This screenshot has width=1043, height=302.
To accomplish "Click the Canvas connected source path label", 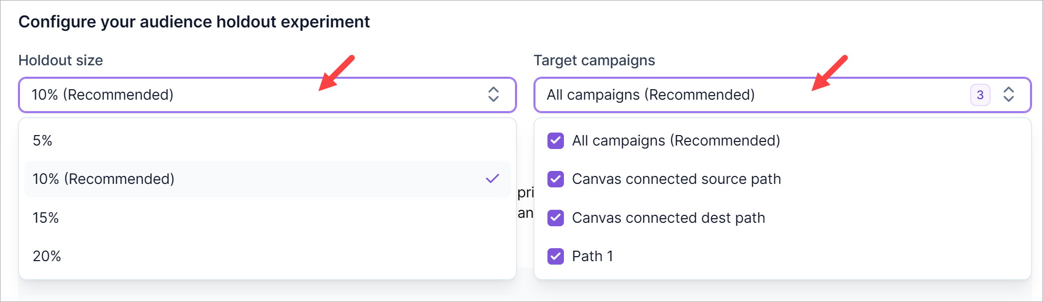I will [x=676, y=179].
